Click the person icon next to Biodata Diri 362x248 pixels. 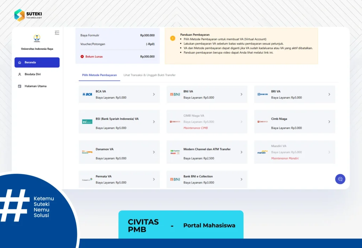[x=20, y=74]
